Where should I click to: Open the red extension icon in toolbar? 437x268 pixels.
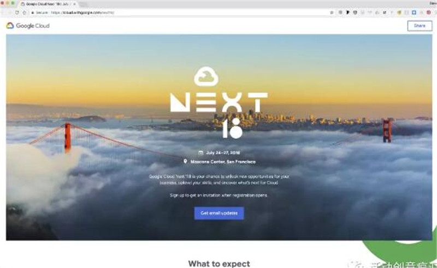point(429,13)
